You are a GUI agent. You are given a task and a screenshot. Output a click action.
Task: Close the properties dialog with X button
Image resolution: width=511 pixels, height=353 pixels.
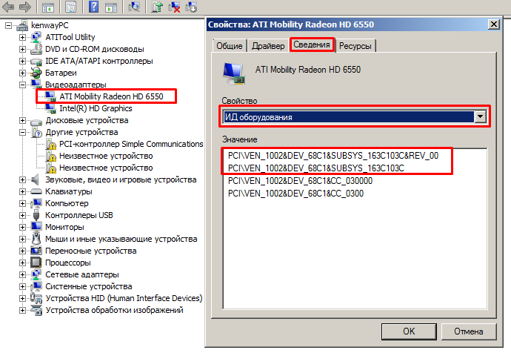[494, 24]
